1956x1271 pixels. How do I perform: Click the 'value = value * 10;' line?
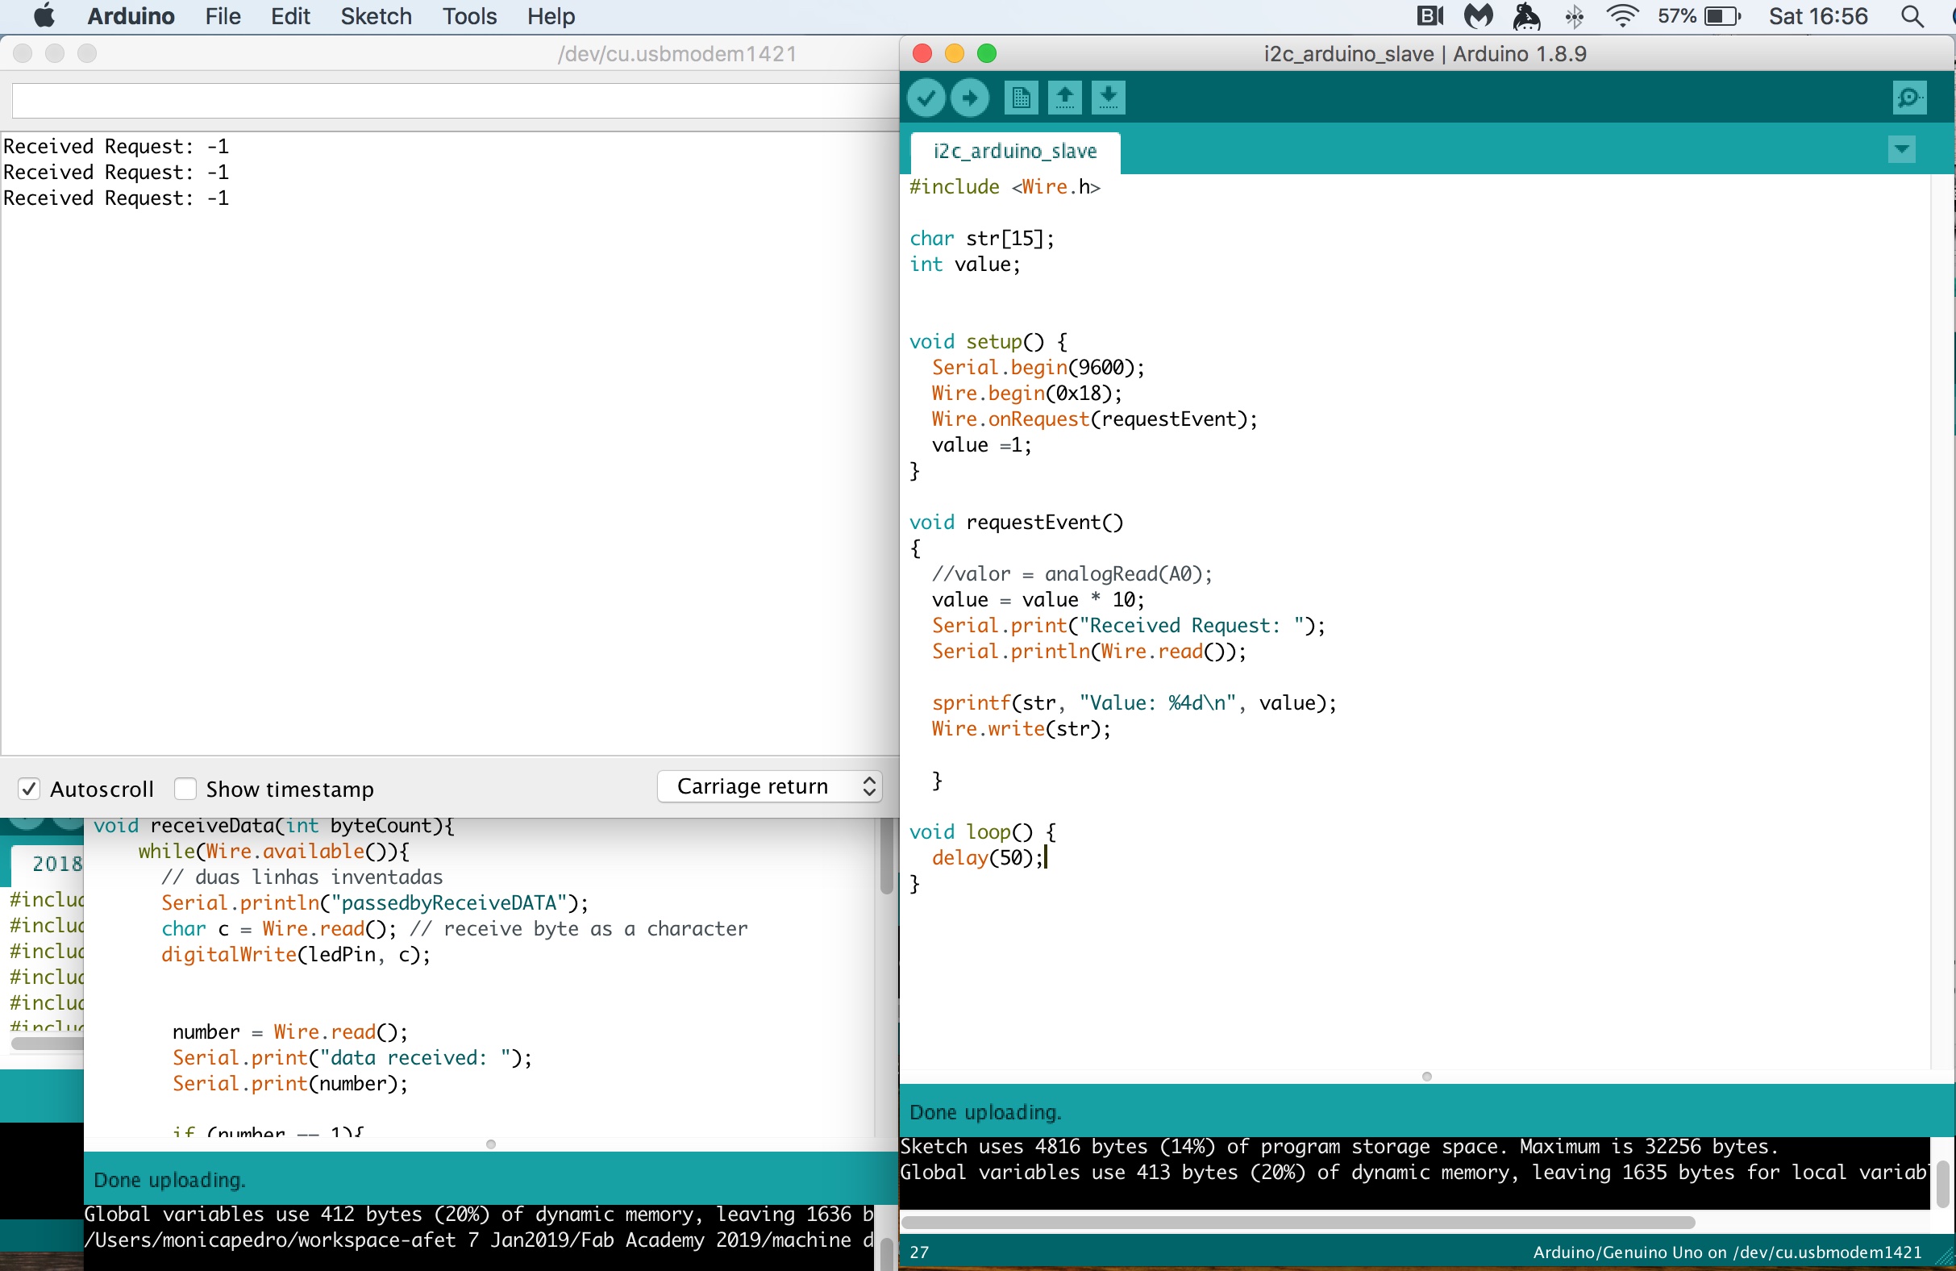tap(1038, 599)
